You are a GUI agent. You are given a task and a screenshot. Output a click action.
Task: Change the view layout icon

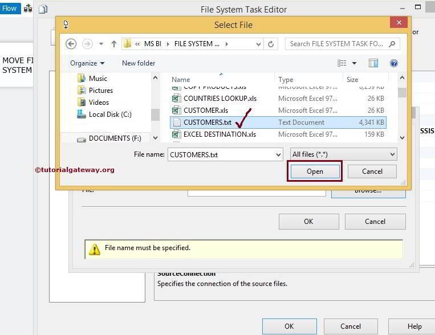click(342, 63)
